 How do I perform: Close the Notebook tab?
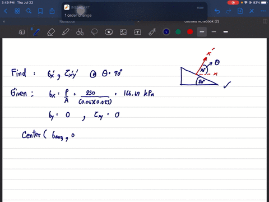click(x=4, y=21)
